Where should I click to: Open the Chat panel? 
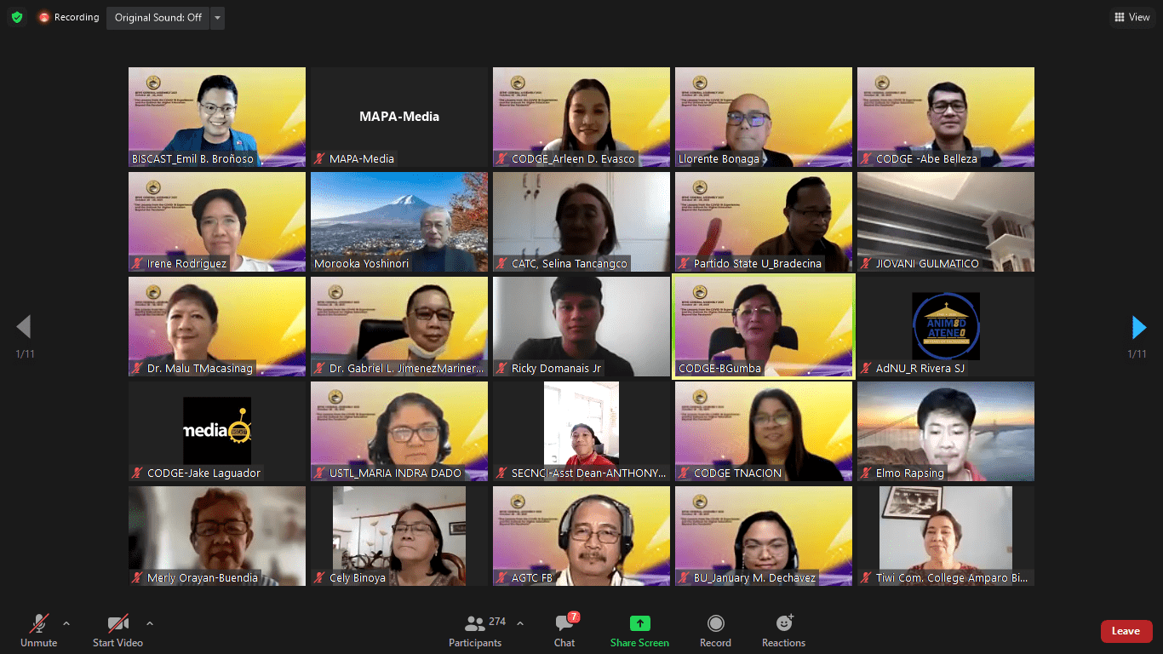click(x=564, y=631)
